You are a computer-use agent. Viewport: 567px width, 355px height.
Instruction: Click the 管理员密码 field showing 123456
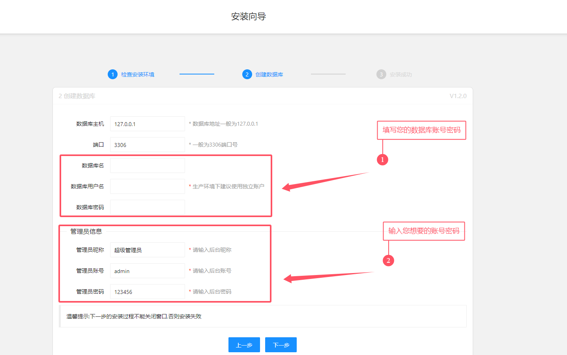tap(147, 292)
